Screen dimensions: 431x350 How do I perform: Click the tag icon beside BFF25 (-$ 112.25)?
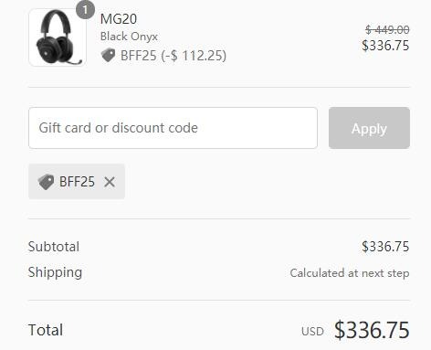pos(108,55)
